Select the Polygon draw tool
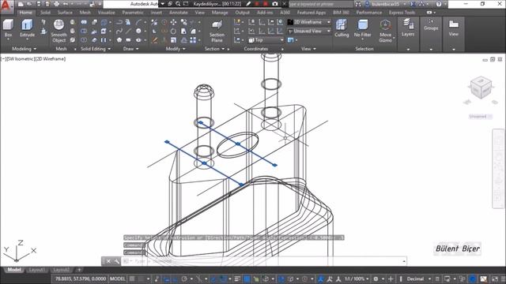 click(119, 40)
